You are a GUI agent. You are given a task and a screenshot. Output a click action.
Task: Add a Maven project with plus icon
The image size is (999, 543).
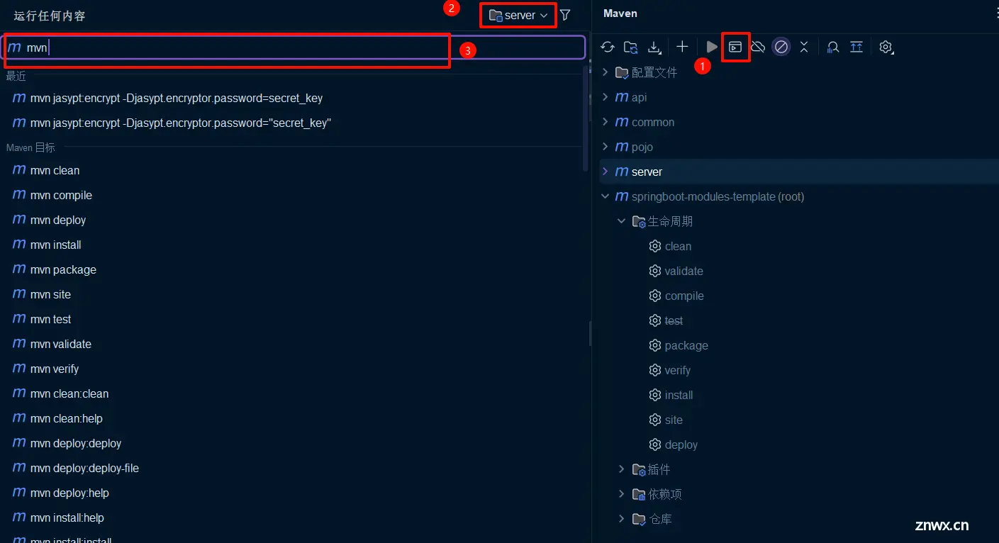(x=682, y=47)
